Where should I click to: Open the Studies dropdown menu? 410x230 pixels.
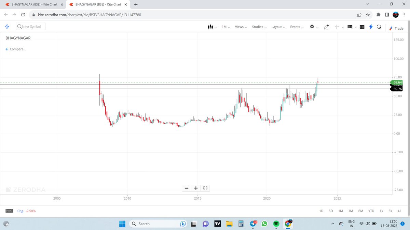click(259, 27)
